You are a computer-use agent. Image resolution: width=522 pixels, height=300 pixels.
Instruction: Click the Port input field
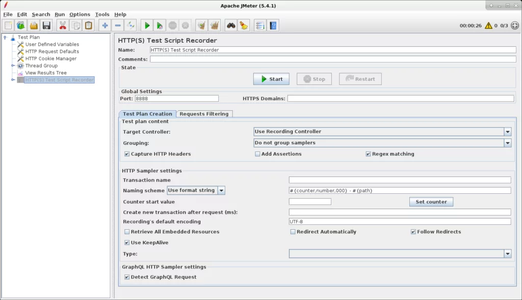(177, 99)
